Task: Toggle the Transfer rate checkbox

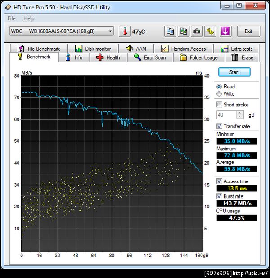Action: [220, 126]
